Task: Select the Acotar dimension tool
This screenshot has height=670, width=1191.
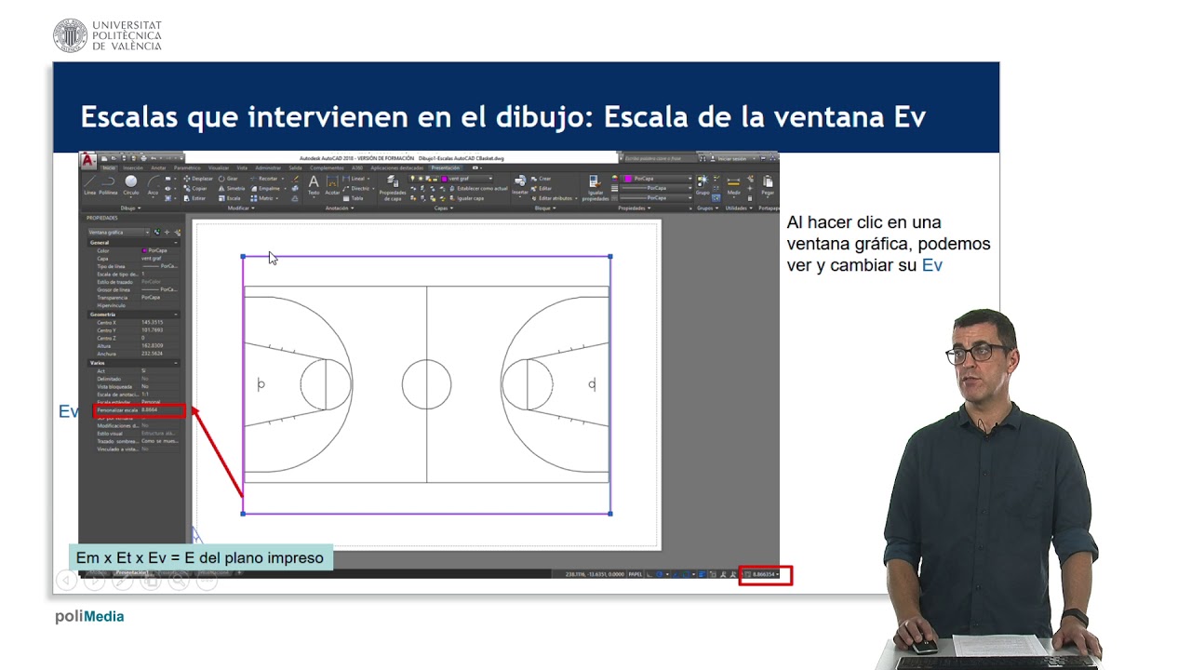Action: [x=332, y=185]
